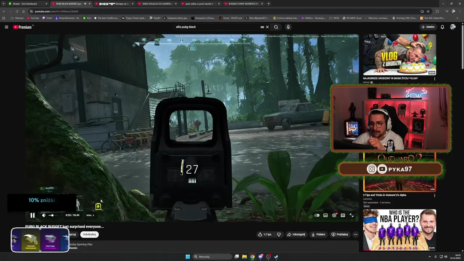464x261 pixels.
Task: Open Kick bookmark
Action: point(87,18)
